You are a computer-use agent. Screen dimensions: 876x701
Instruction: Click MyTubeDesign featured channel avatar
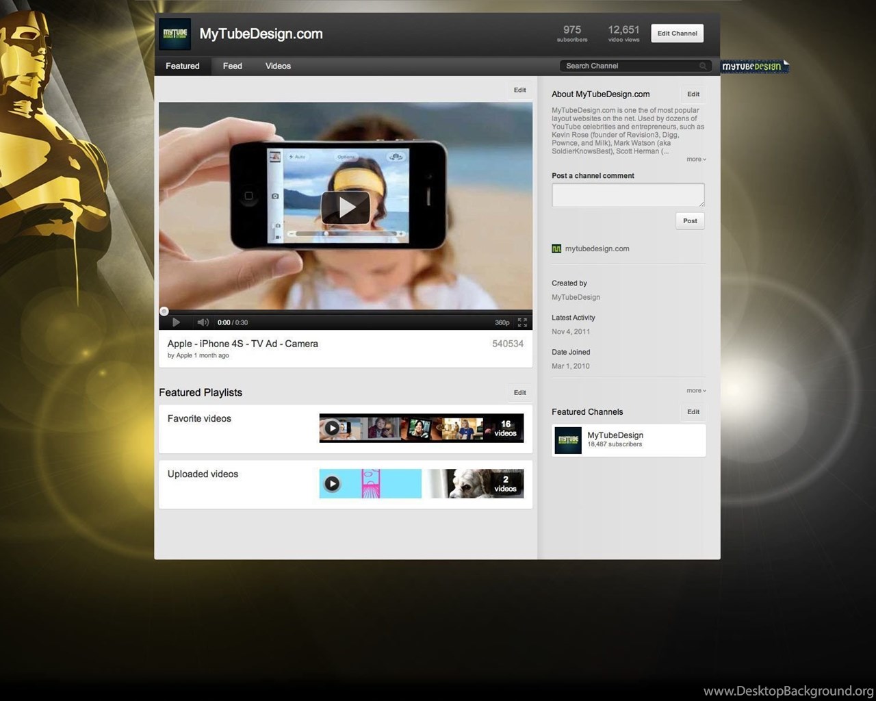point(568,440)
